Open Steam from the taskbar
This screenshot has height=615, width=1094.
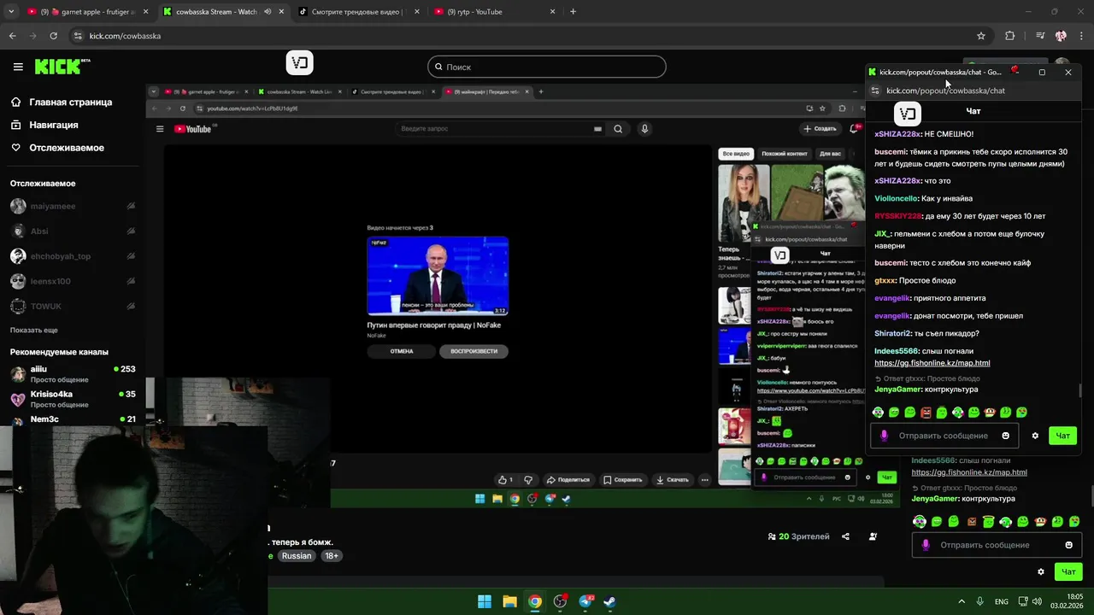609,601
